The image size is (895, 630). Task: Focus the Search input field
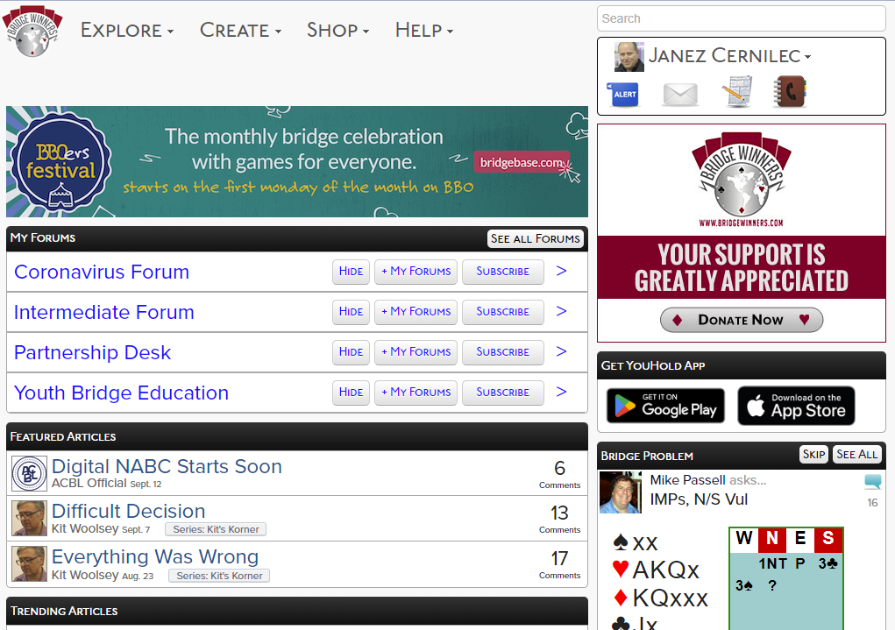click(x=741, y=18)
